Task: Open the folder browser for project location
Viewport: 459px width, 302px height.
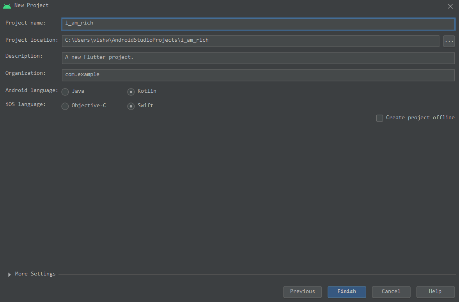Action: coord(448,41)
